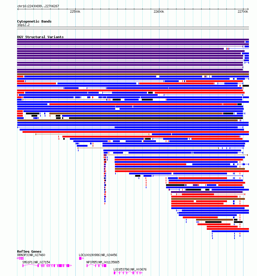Click the short brown variant bar near bottom right

(215, 220)
